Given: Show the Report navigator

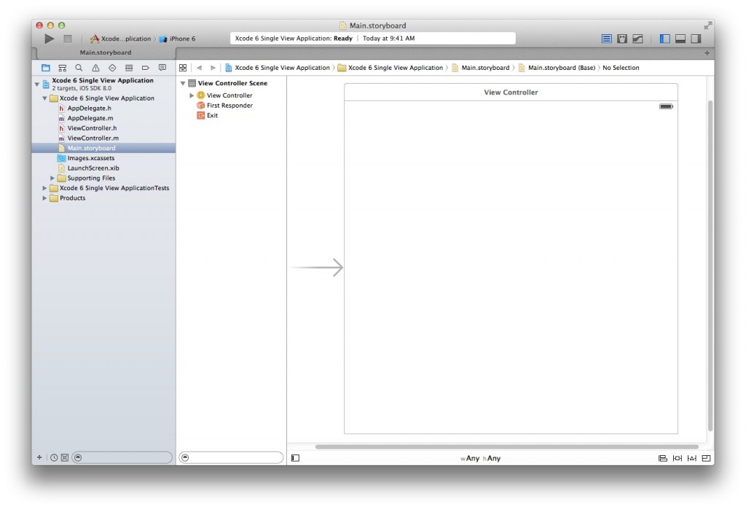Looking at the screenshot, I should pyautogui.click(x=162, y=67).
